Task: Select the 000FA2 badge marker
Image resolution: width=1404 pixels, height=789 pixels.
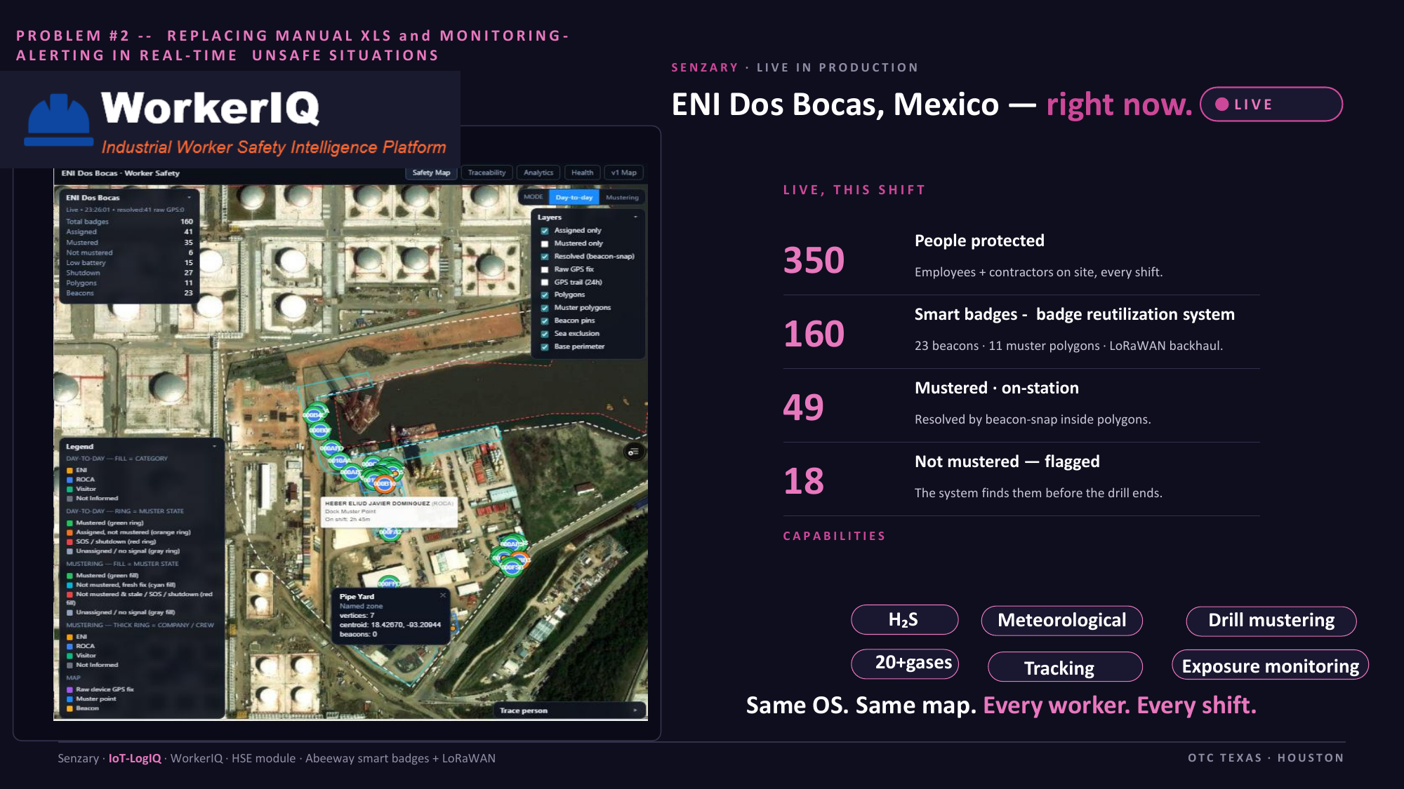Action: (x=390, y=532)
